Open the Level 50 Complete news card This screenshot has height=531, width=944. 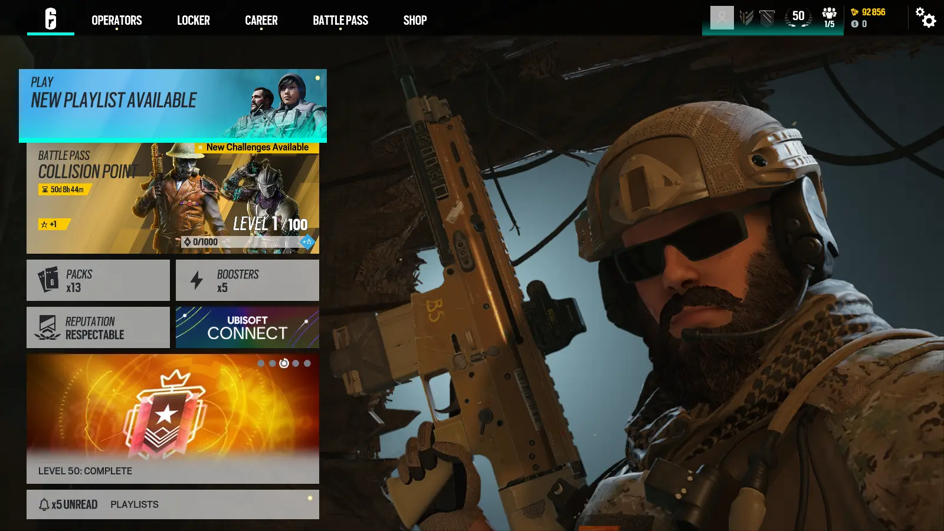pos(173,419)
